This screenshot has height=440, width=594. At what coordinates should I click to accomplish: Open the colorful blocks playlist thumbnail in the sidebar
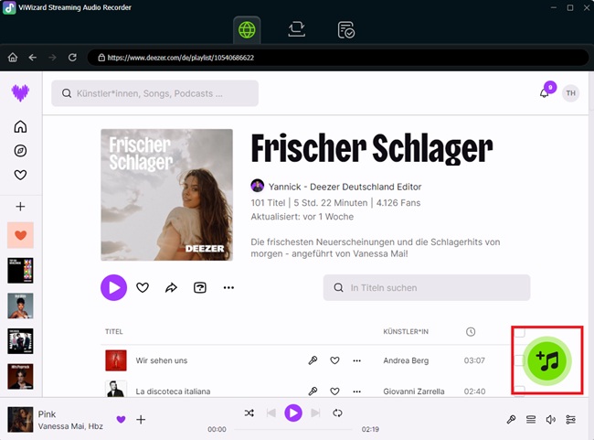[x=20, y=271]
